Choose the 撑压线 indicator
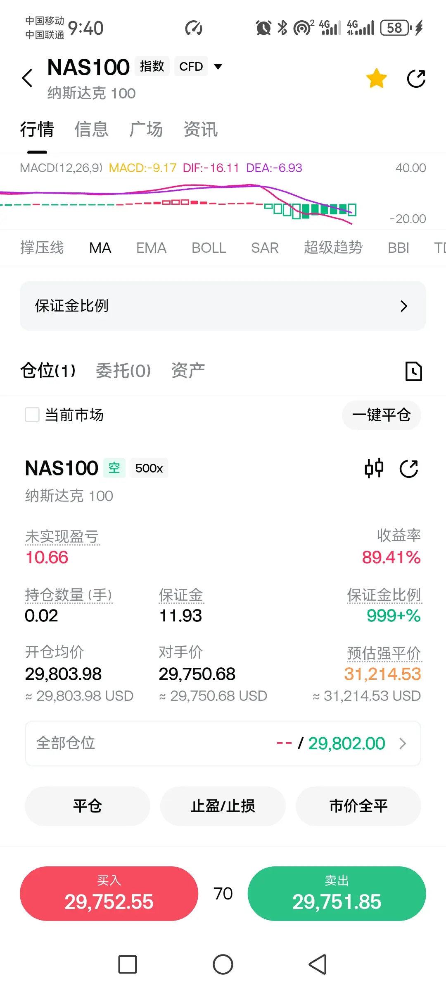 (42, 248)
